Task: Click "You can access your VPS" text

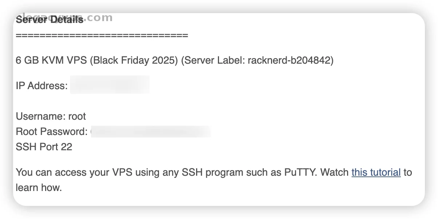Action: [x=74, y=172]
